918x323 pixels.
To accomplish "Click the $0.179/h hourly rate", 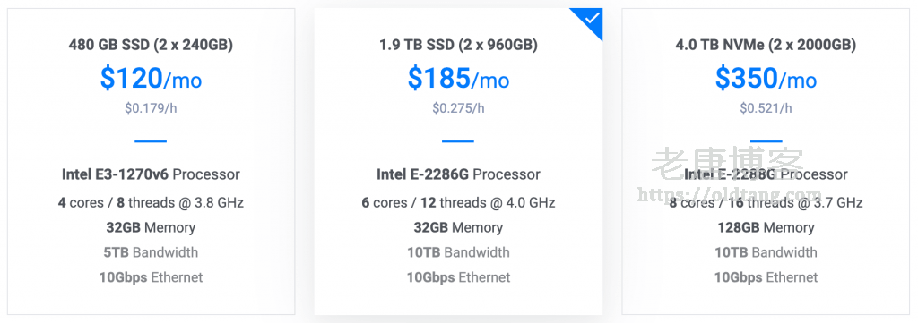I will [151, 108].
